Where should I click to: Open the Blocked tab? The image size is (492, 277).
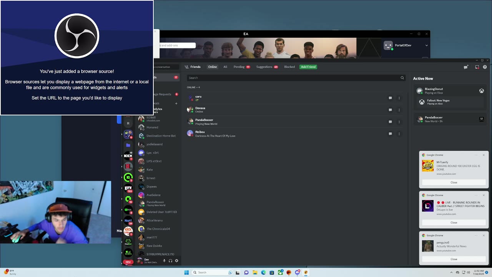(289, 67)
